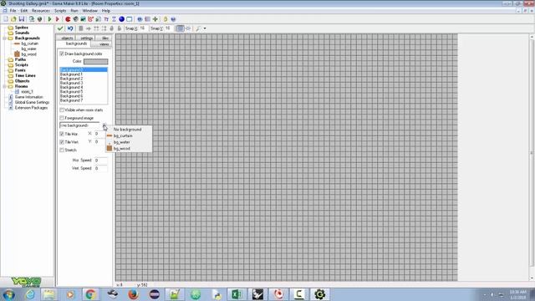Open the Edit menu
The image size is (535, 301).
pyautogui.click(x=24, y=11)
